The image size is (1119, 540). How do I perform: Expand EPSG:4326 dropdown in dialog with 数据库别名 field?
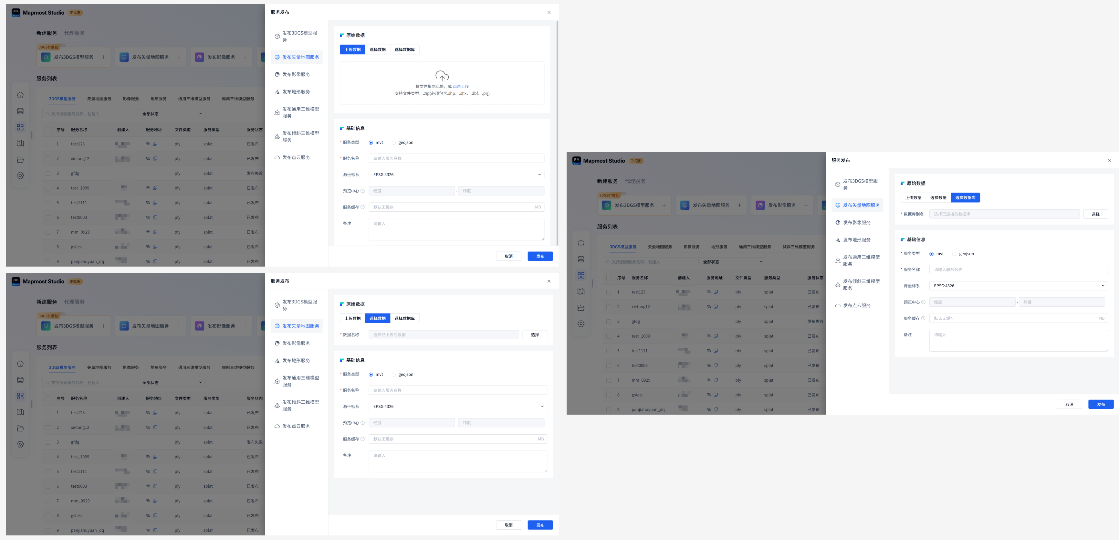[x=1018, y=286]
